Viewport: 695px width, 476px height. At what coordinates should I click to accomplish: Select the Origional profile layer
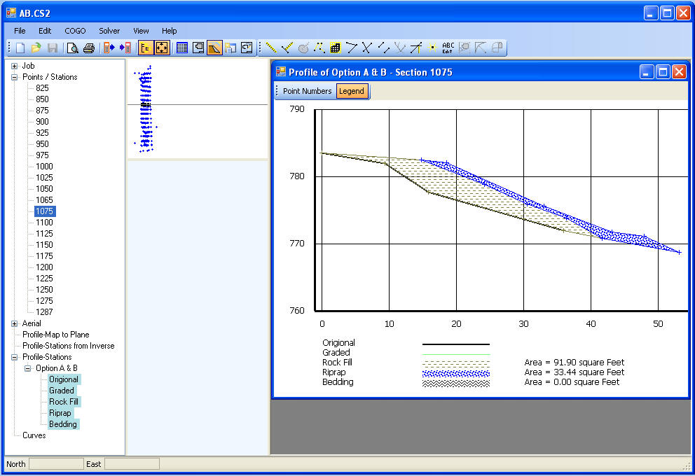pyautogui.click(x=64, y=379)
